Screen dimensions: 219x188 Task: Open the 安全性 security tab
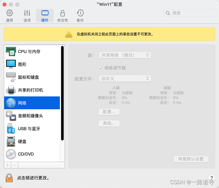coord(63,16)
